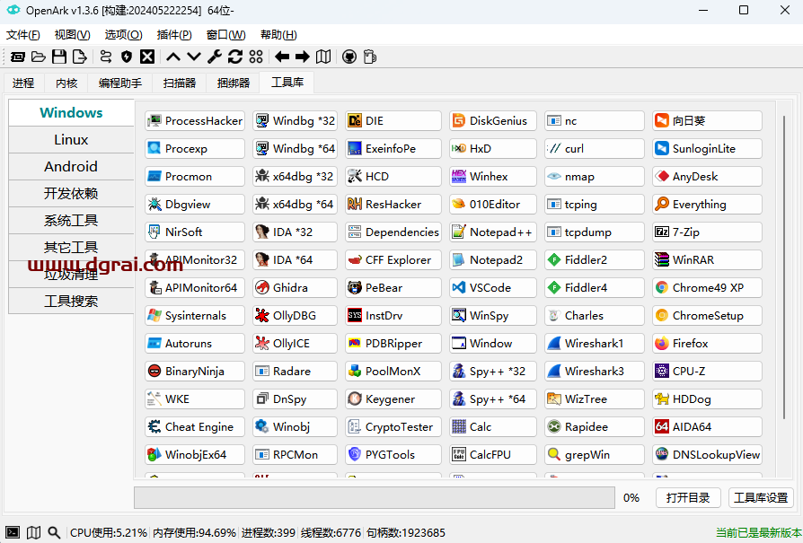Viewport: 803px width, 543px height.
Task: Select the Android category in sidebar
Action: [71, 167]
